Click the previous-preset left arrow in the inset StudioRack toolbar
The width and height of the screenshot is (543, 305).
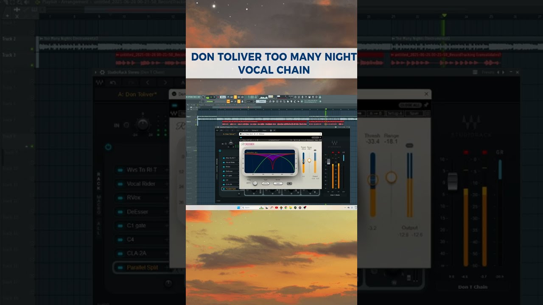[x=232, y=130]
